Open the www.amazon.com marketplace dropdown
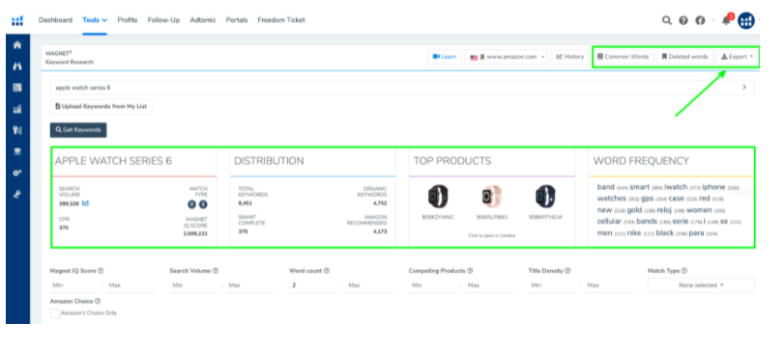Viewport: 784px width, 350px height. coord(506,57)
